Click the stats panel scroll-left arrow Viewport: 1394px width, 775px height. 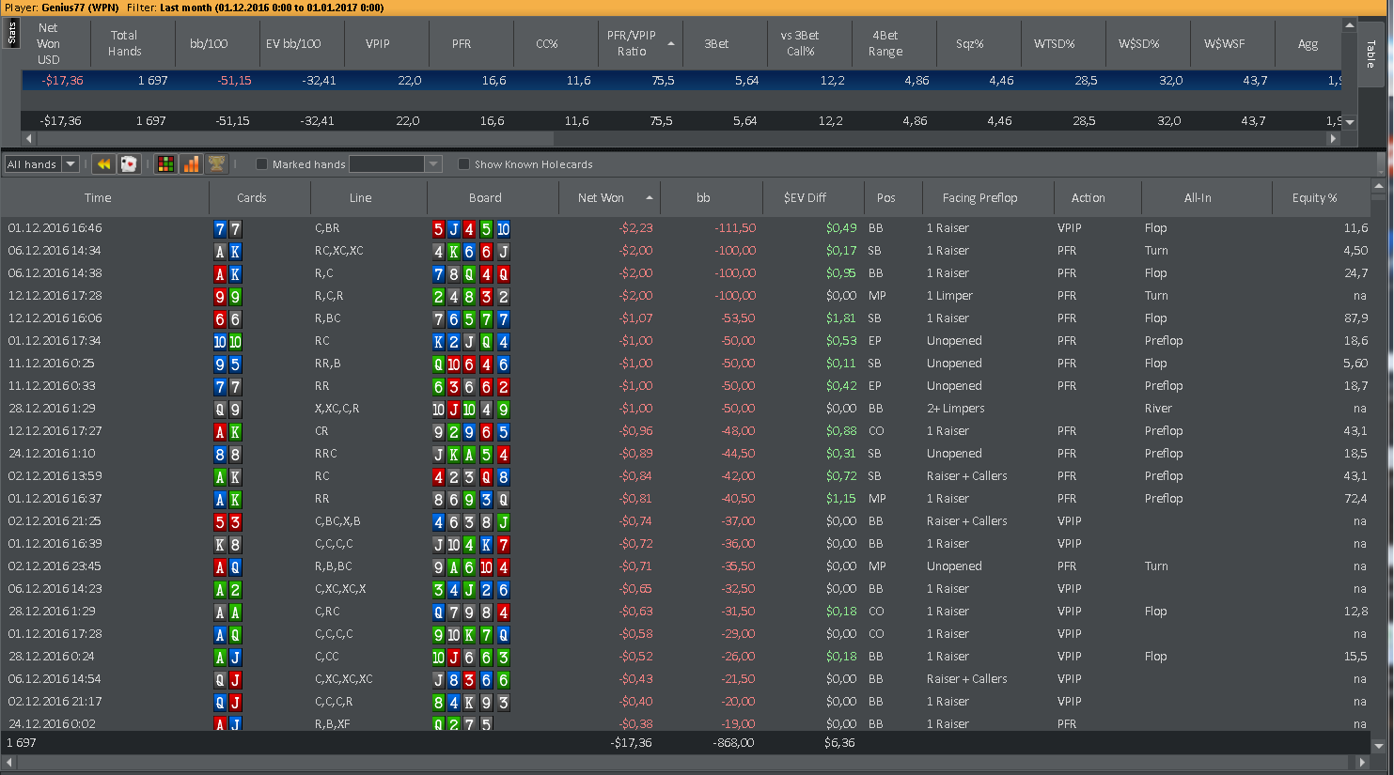pos(28,138)
